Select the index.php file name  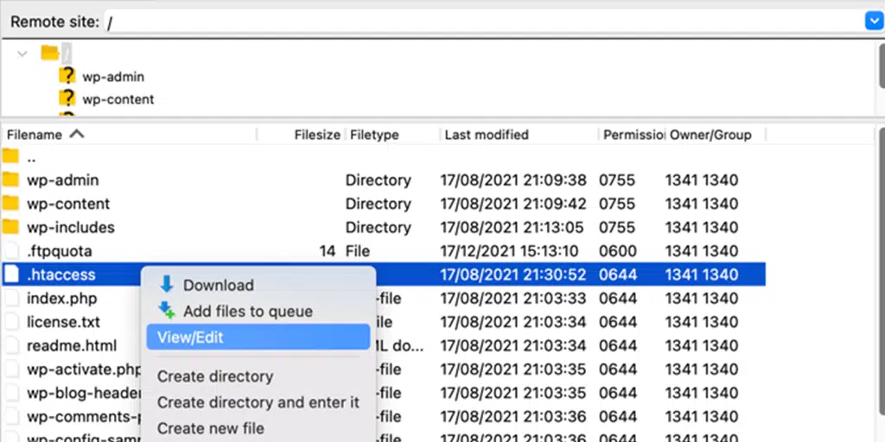click(62, 298)
